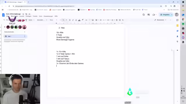This screenshot has width=186, height=104.
Task: Open the Erweiterungen menu
Action: click(48, 16)
